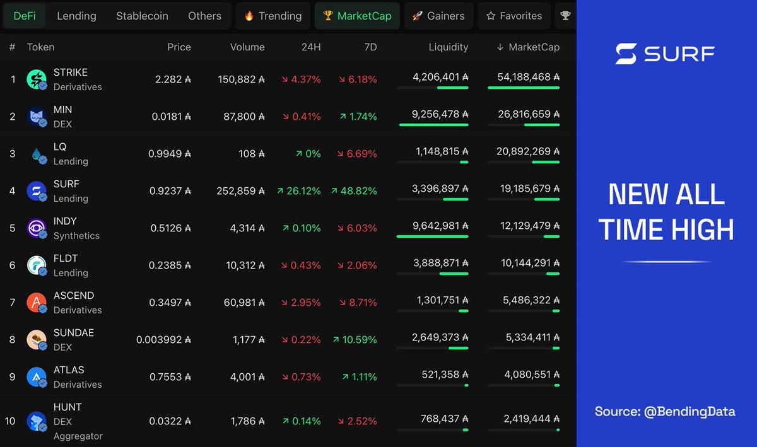Sort by the Liquidity column header

click(449, 47)
